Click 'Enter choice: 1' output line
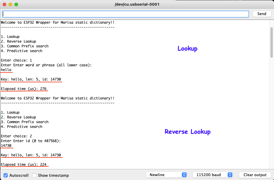The width and height of the screenshot is (274, 180). pos(17,60)
